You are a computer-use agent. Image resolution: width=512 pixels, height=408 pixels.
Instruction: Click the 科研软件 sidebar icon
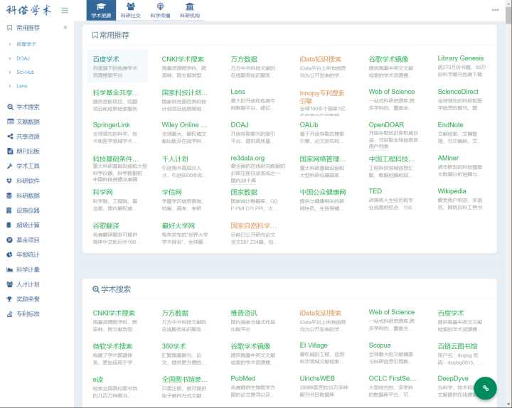pos(9,181)
